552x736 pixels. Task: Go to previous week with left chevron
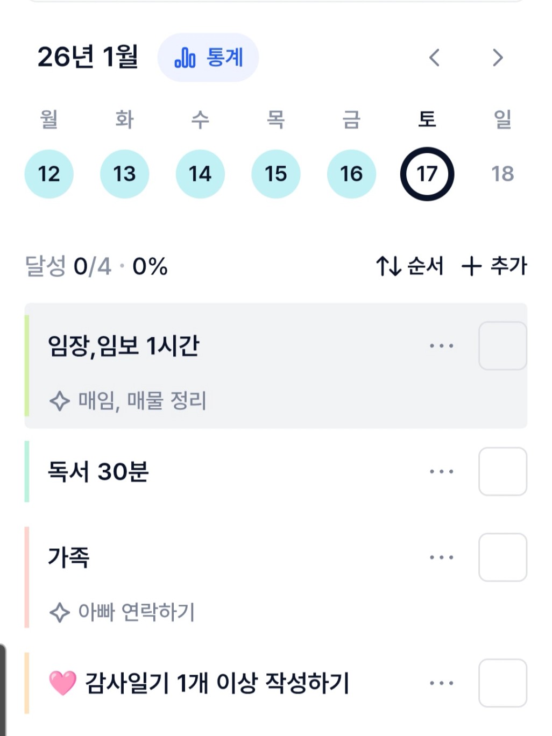click(435, 58)
